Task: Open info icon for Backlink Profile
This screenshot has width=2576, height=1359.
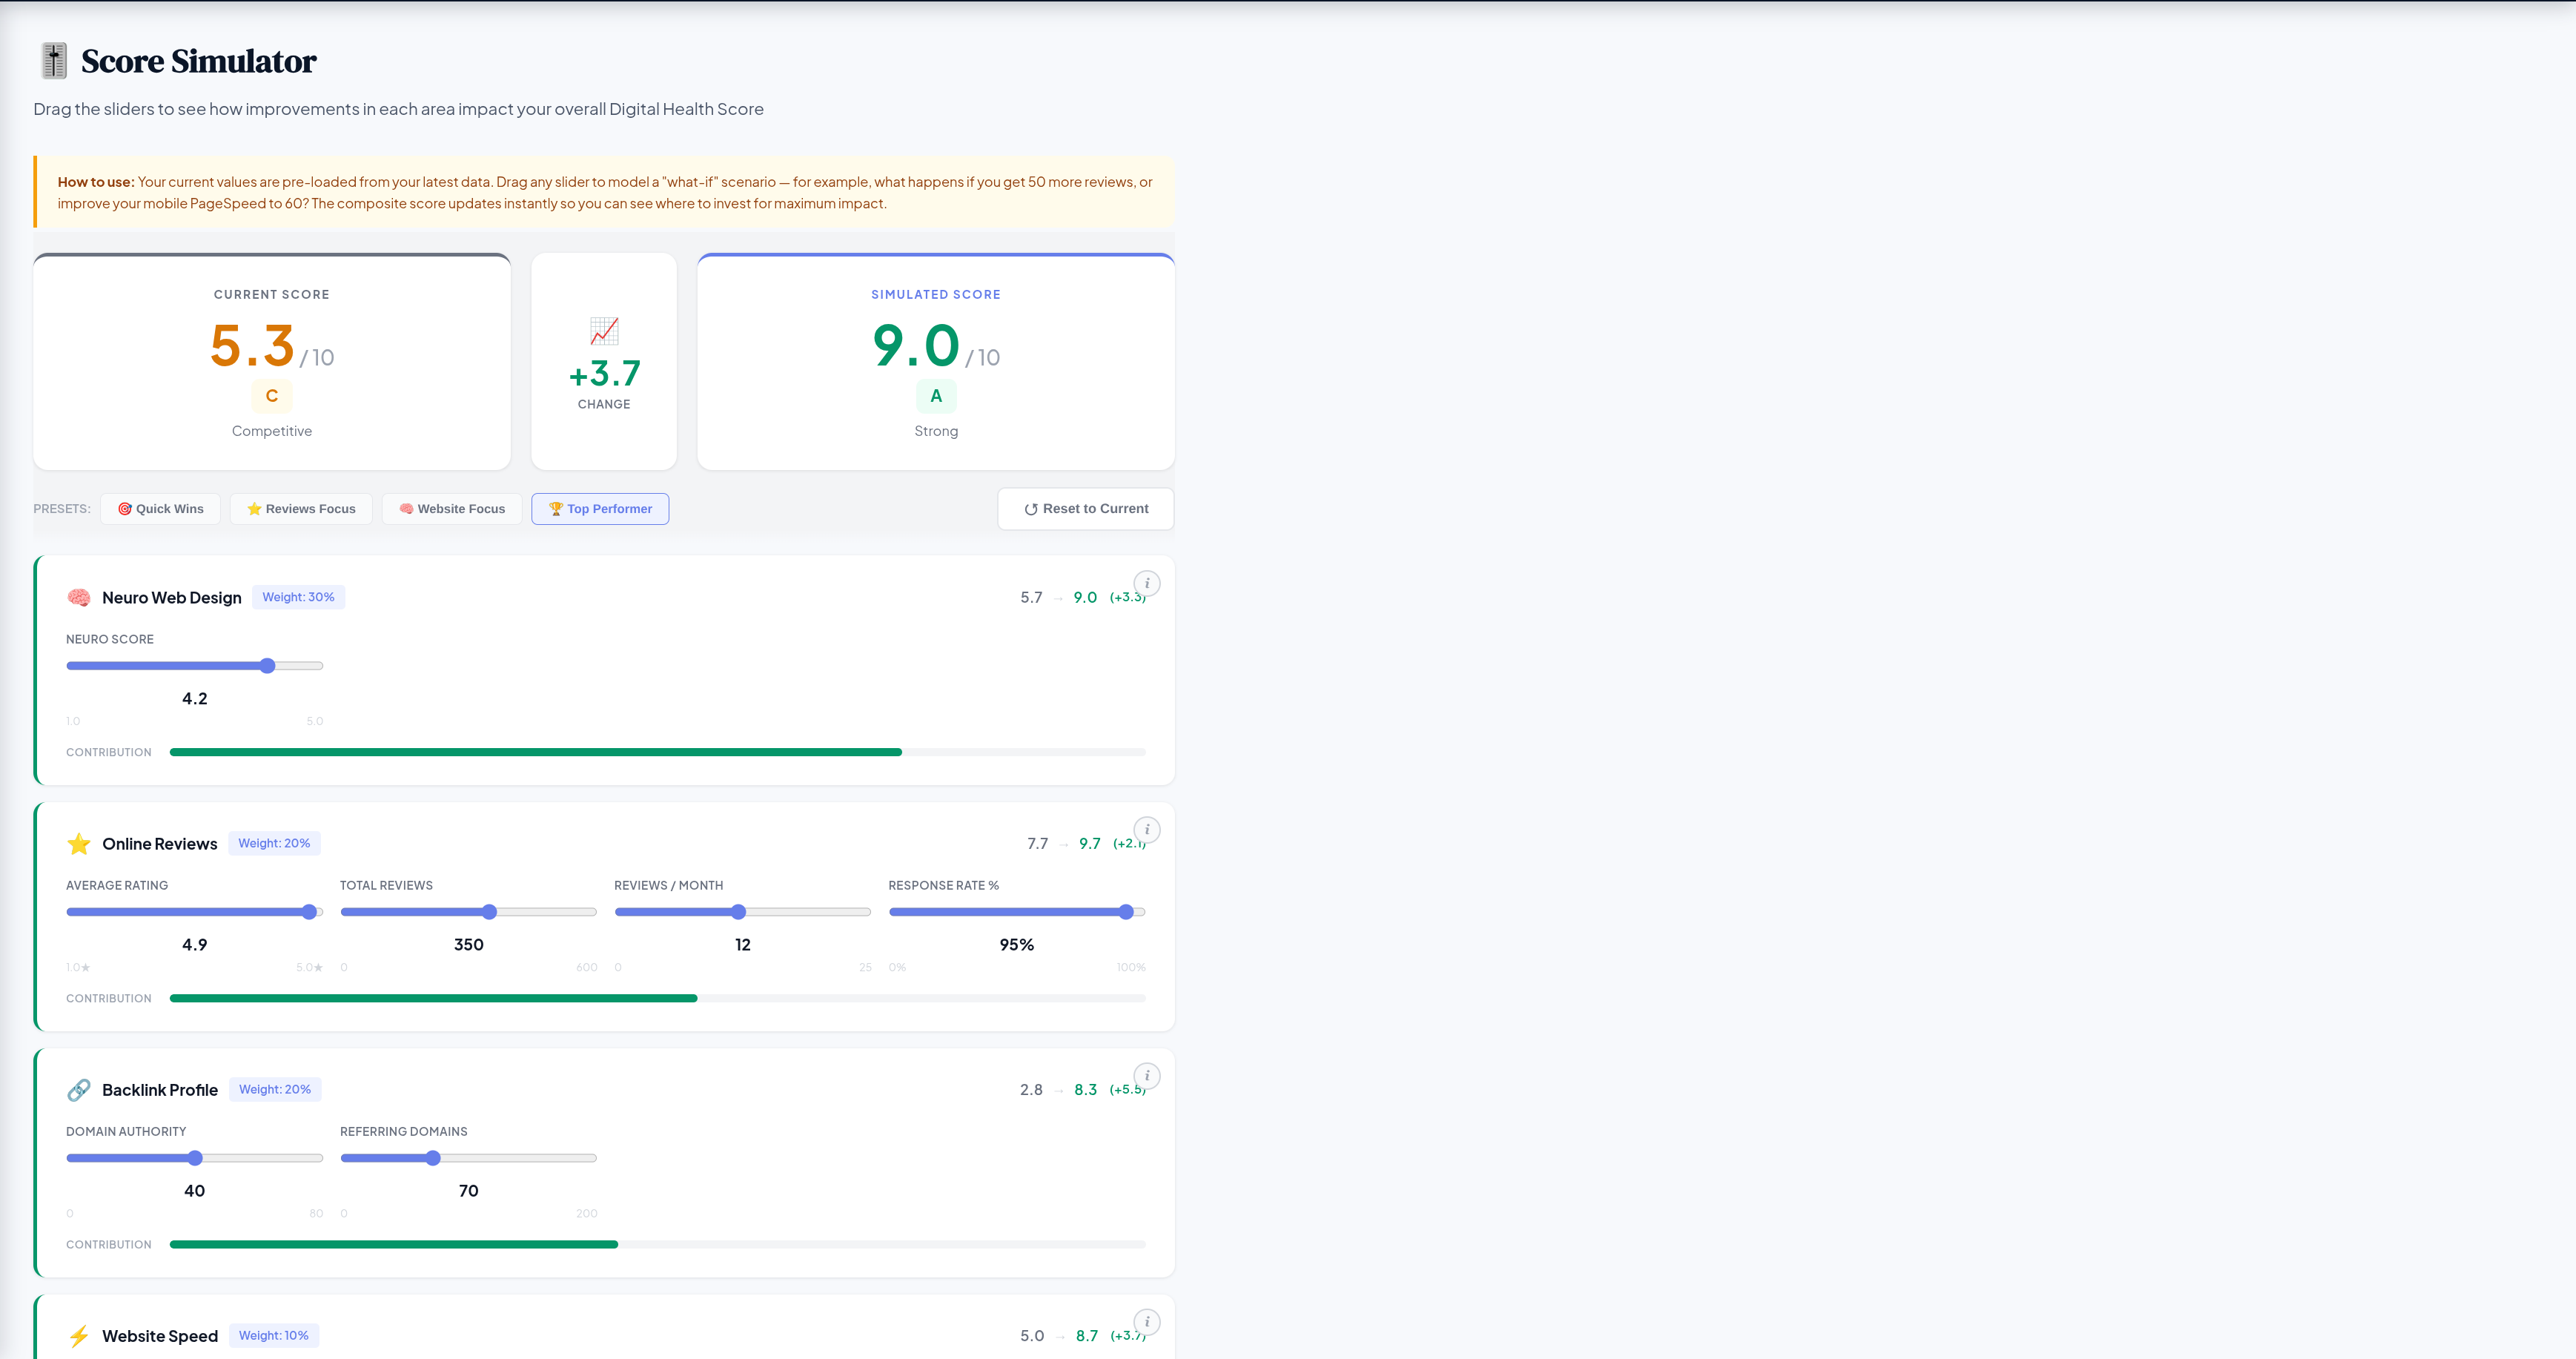Action: point(1147,1075)
